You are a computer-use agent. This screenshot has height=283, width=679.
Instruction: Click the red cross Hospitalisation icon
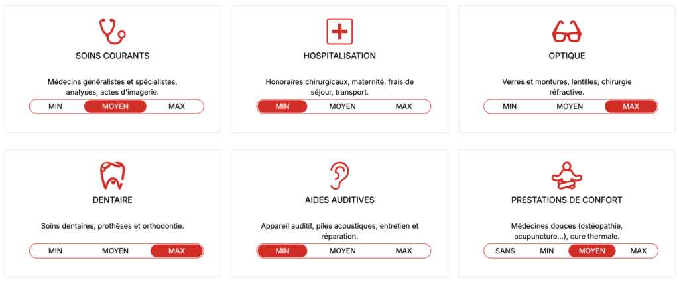pos(339,31)
